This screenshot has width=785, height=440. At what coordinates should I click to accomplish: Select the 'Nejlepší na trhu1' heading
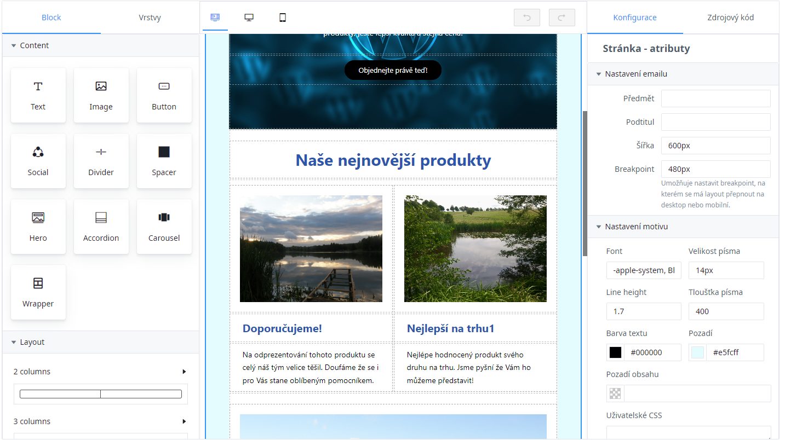(x=451, y=328)
